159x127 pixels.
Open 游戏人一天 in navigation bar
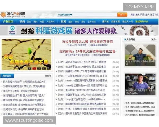[x=127, y=22]
